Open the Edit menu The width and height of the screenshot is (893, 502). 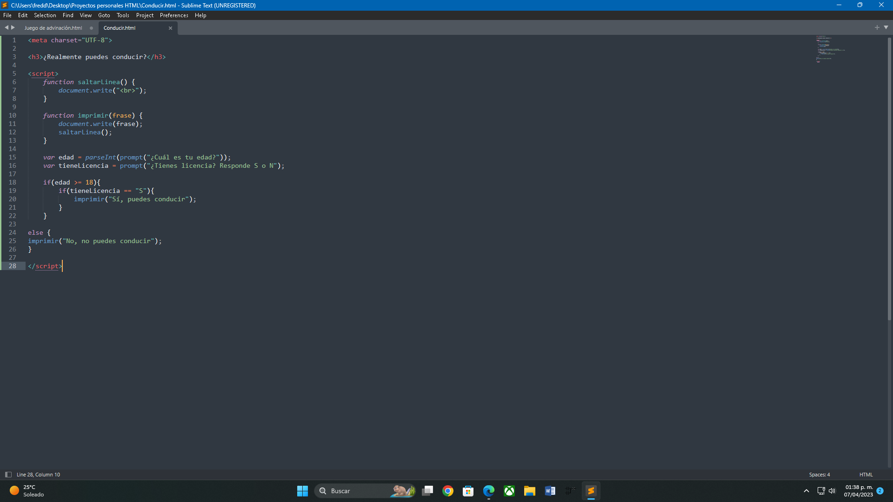[23, 15]
